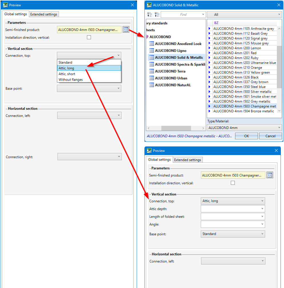Click the ALUCOBOND NaturAL table icon

pos(152,85)
